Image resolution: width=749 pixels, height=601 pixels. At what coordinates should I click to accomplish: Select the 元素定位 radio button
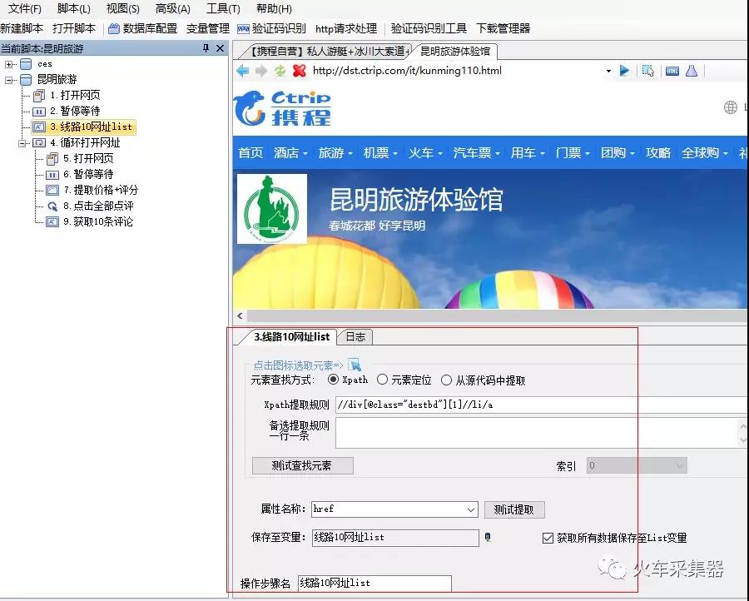pos(382,380)
